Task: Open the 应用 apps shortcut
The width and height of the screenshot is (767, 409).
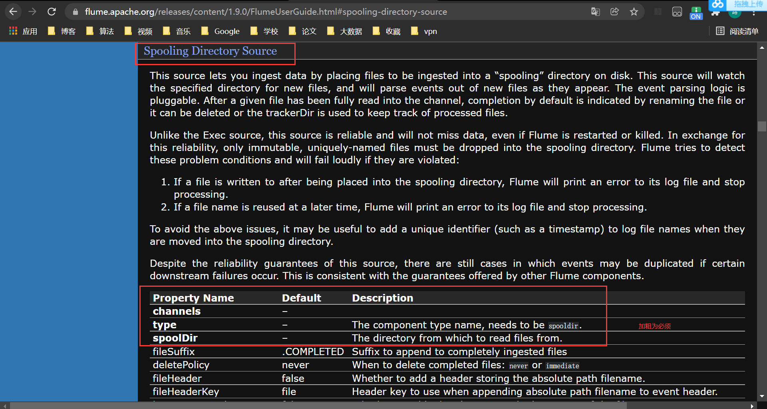Action: click(23, 31)
